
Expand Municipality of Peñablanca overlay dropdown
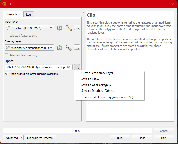tap(51, 48)
